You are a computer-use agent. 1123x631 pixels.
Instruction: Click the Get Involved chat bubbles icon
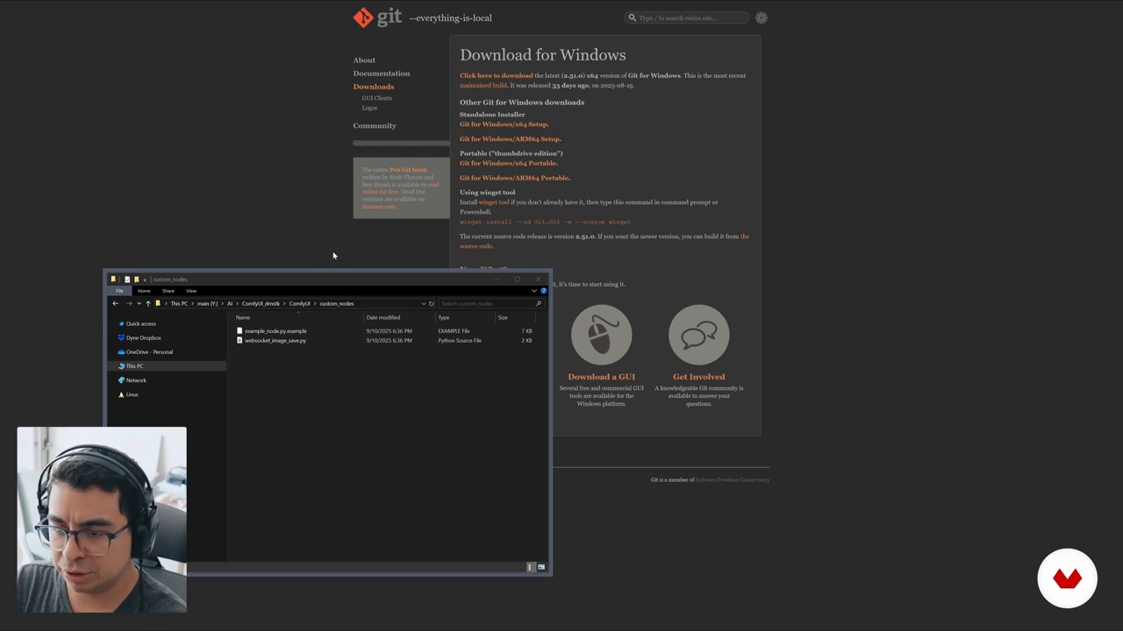coord(698,335)
